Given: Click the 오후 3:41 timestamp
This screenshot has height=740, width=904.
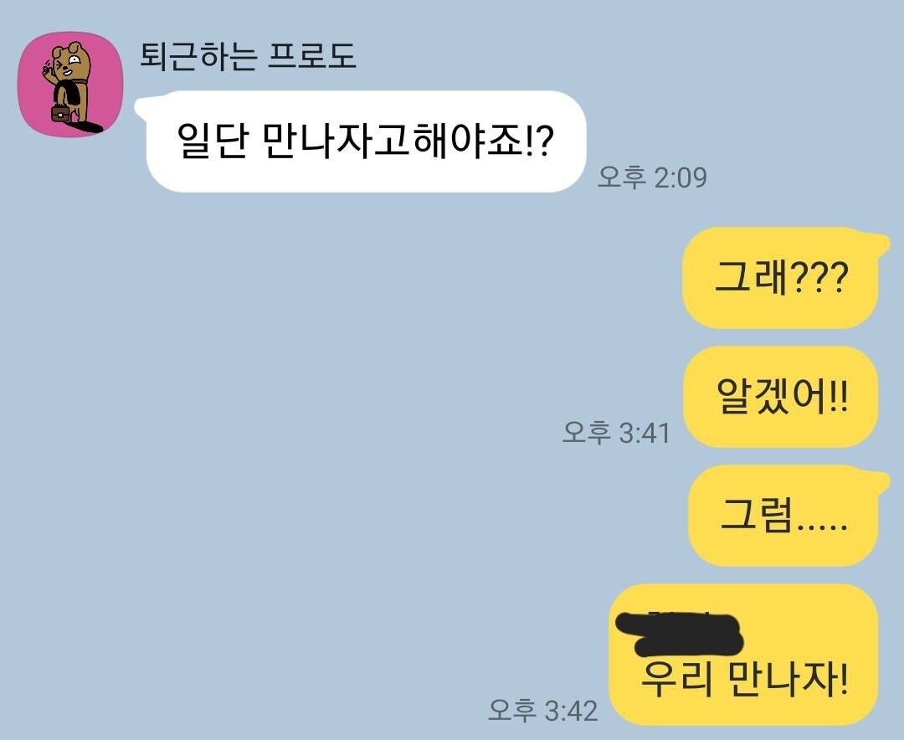Looking at the screenshot, I should pyautogui.click(x=616, y=433).
